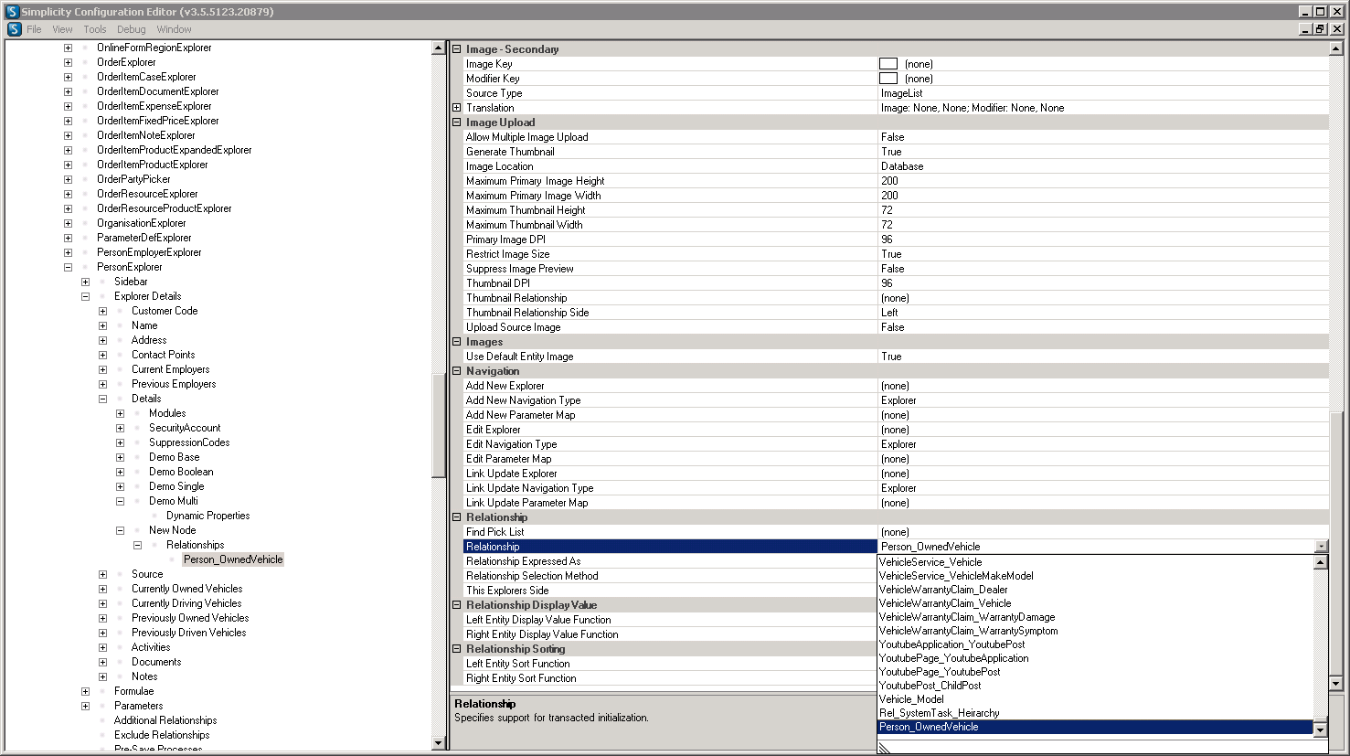The height and width of the screenshot is (756, 1350).
Task: Click the dropdown list resize grip
Action: pyautogui.click(x=884, y=748)
